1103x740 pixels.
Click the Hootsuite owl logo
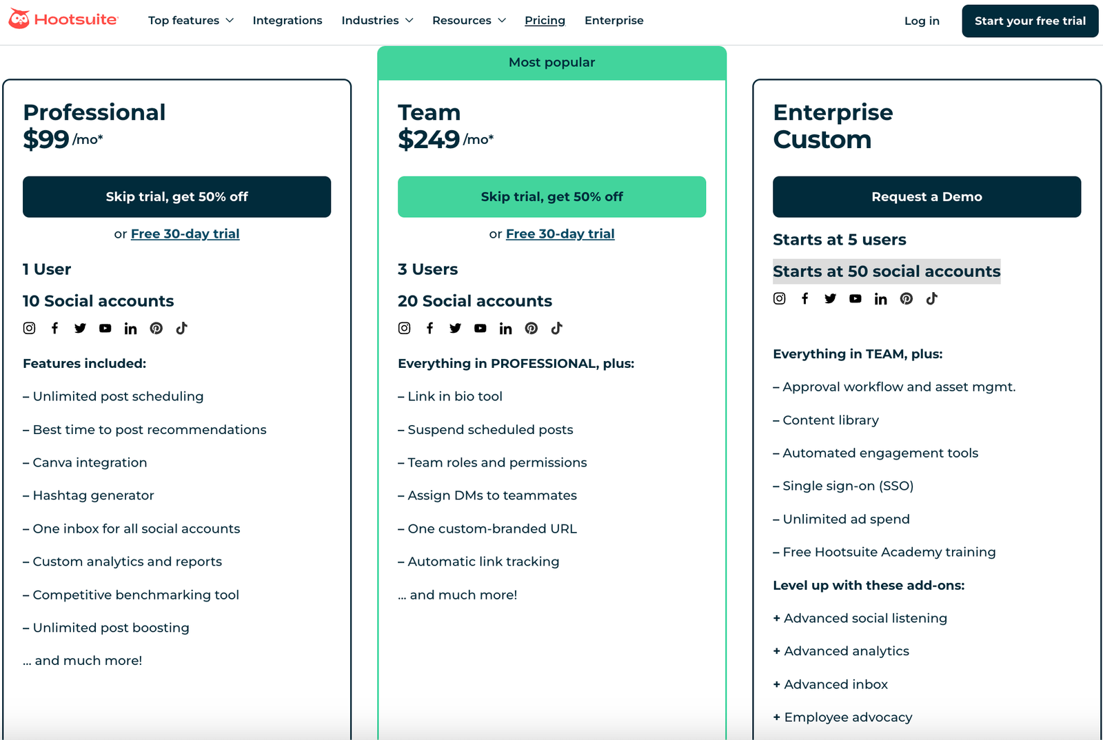click(x=19, y=19)
